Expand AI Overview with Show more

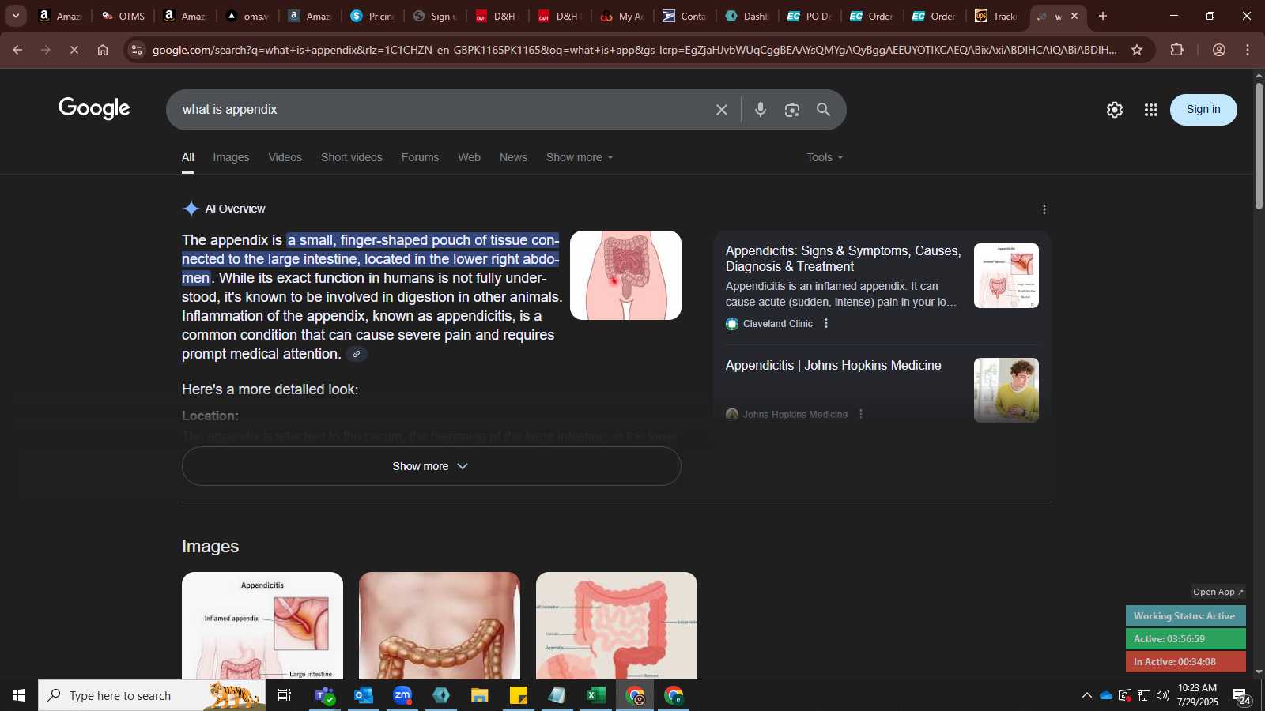click(x=431, y=466)
